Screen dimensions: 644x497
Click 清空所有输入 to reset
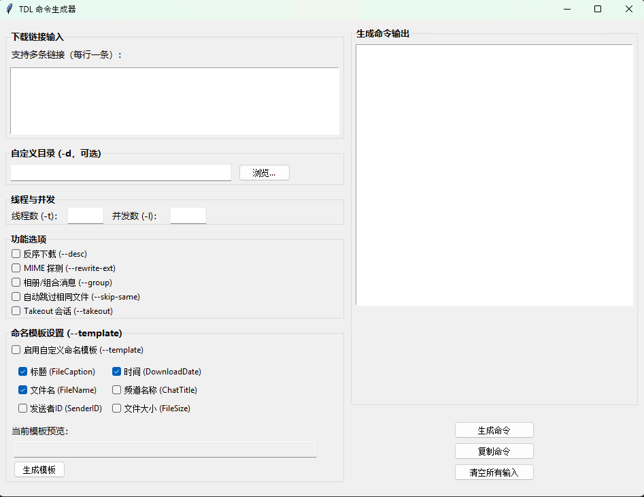[494, 472]
